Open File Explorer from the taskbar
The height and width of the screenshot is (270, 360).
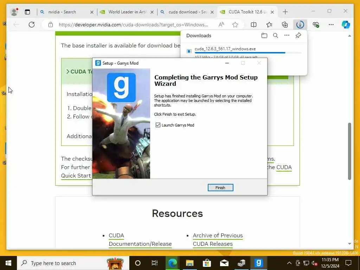coord(189,263)
